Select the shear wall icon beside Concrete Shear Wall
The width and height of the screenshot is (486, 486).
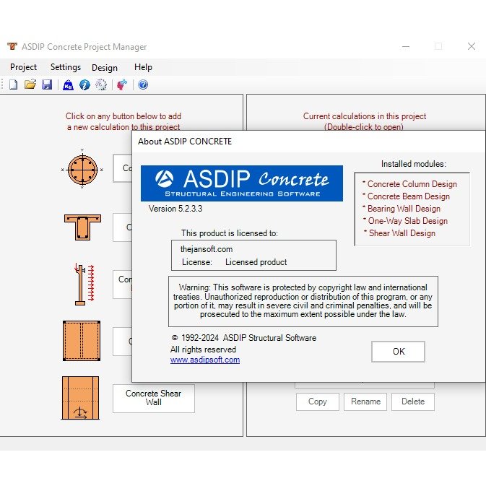[81, 398]
